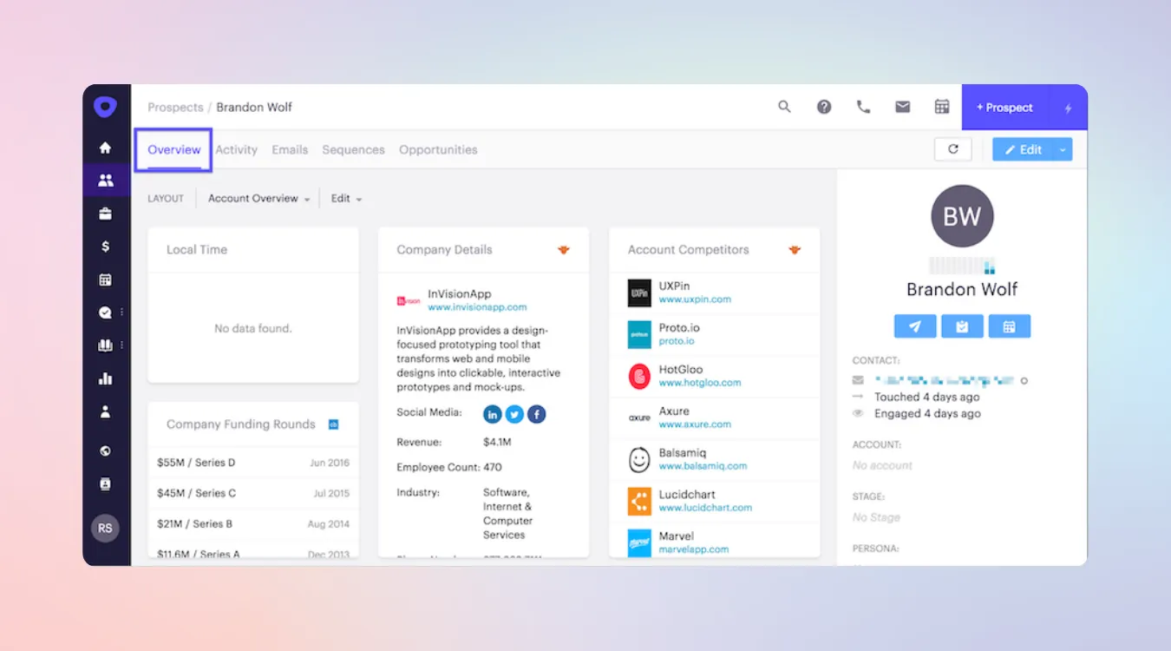Click the Touched 4 days ago text
Screen dimensions: 1171x651
[926, 397]
